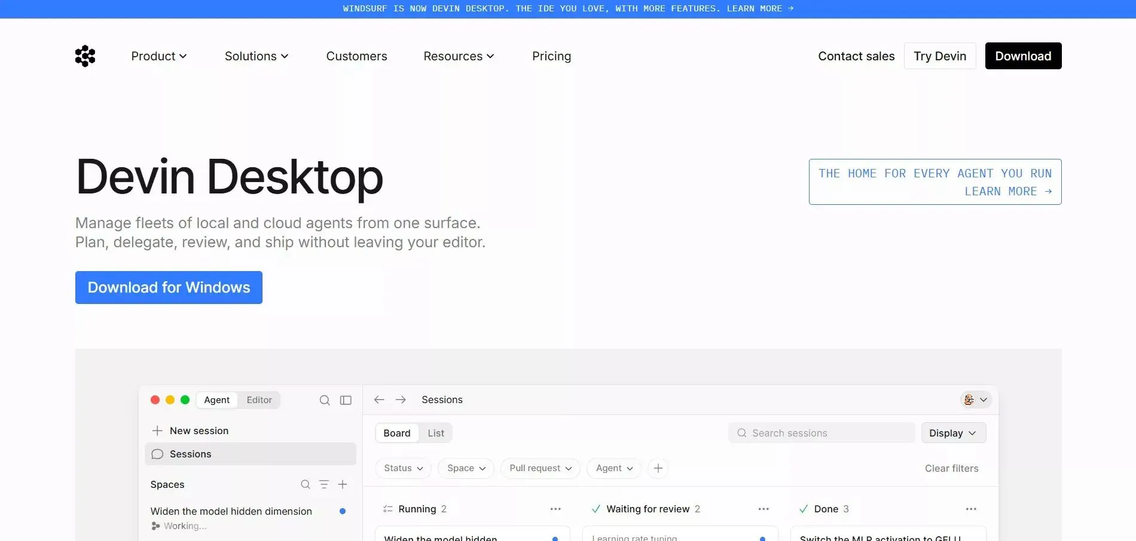Expand the Product menu
Viewport: 1136px width, 541px height.
pyautogui.click(x=159, y=56)
